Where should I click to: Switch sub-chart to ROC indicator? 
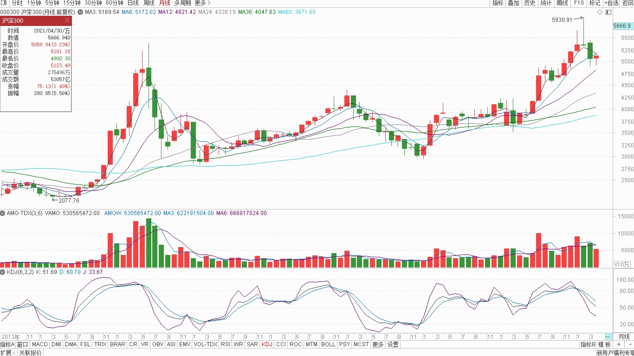click(x=296, y=344)
